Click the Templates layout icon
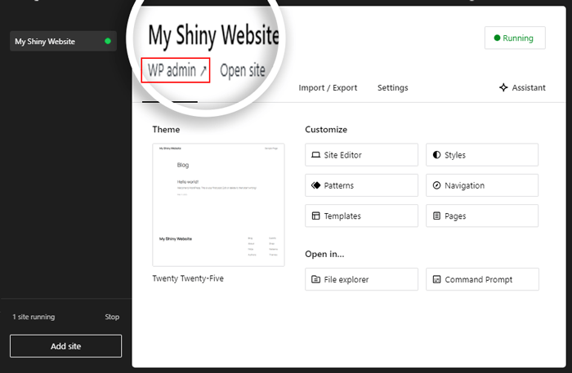This screenshot has width=572, height=373. [x=315, y=216]
